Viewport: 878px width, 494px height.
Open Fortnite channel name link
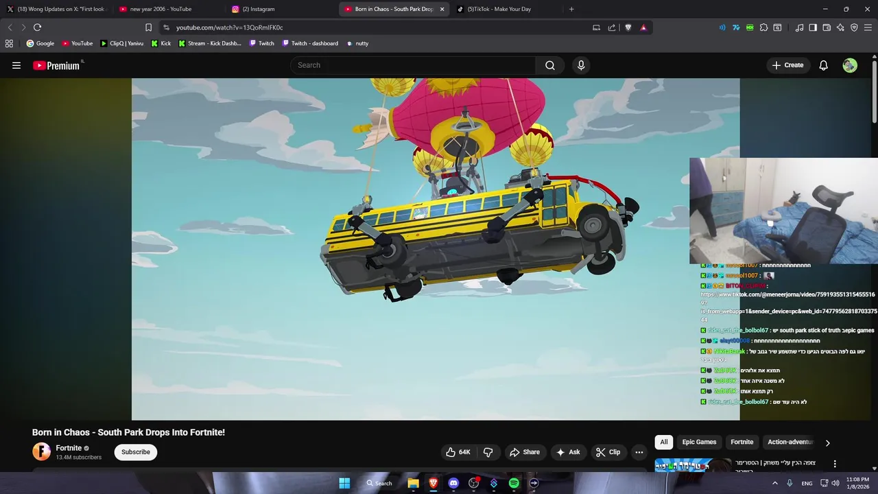point(69,448)
